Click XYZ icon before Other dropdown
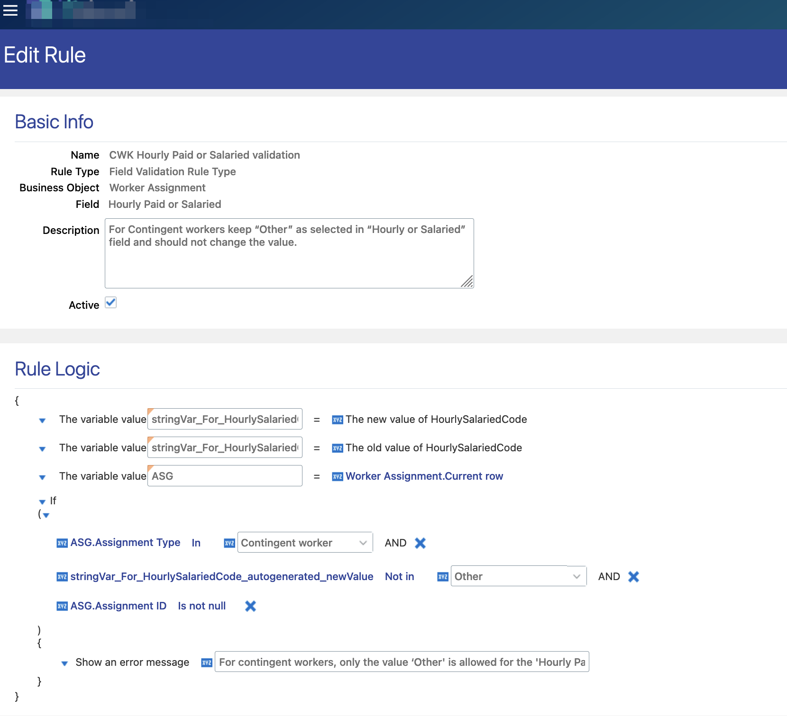 pos(443,577)
